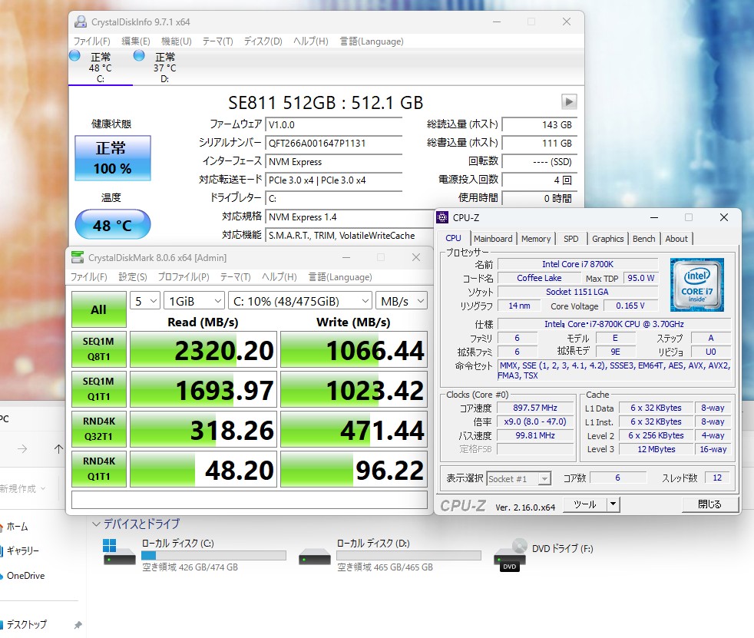Open the unit dropdown showing MB/s

click(402, 302)
